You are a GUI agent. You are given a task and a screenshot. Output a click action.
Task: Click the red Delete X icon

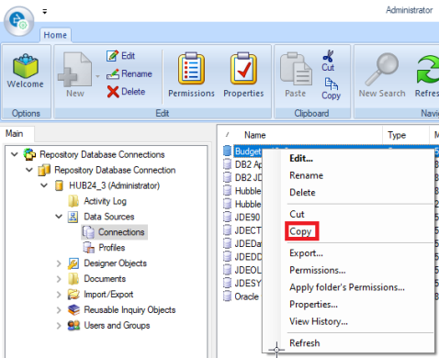click(x=113, y=92)
